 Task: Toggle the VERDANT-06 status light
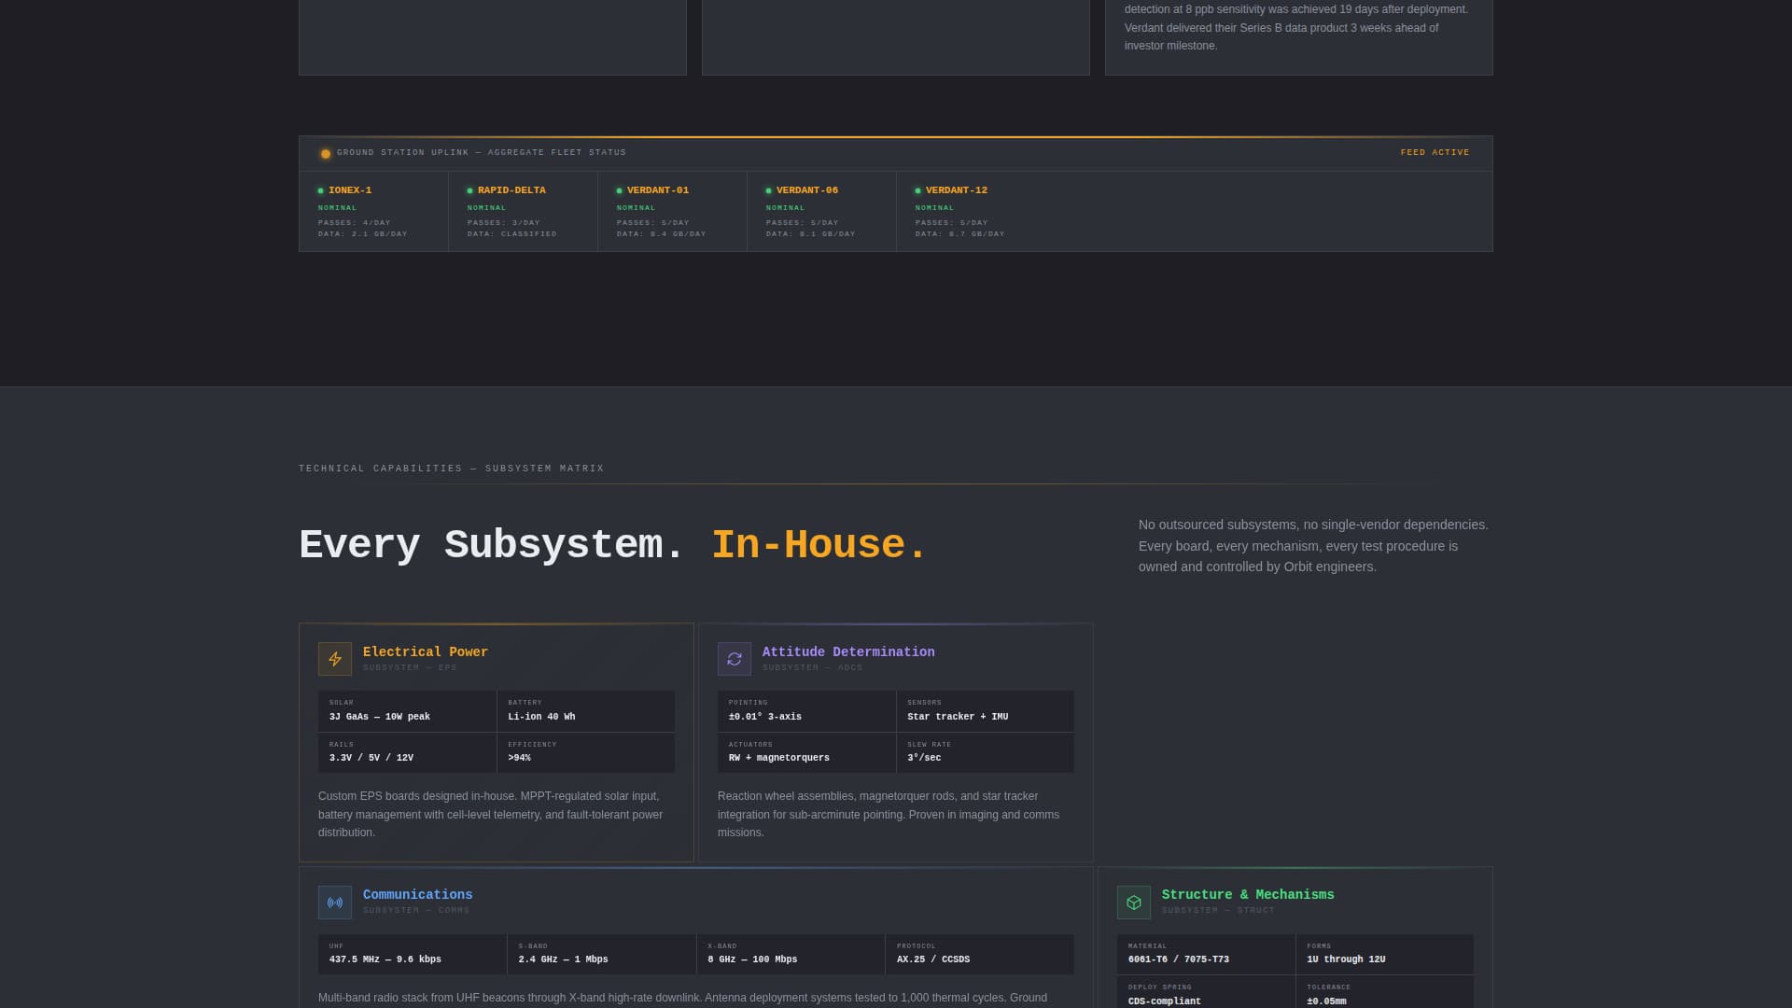tap(767, 190)
